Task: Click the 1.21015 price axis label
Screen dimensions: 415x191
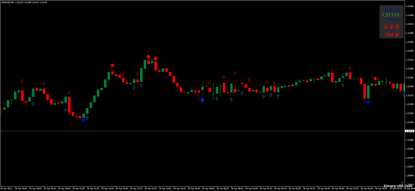Action: (x=410, y=167)
